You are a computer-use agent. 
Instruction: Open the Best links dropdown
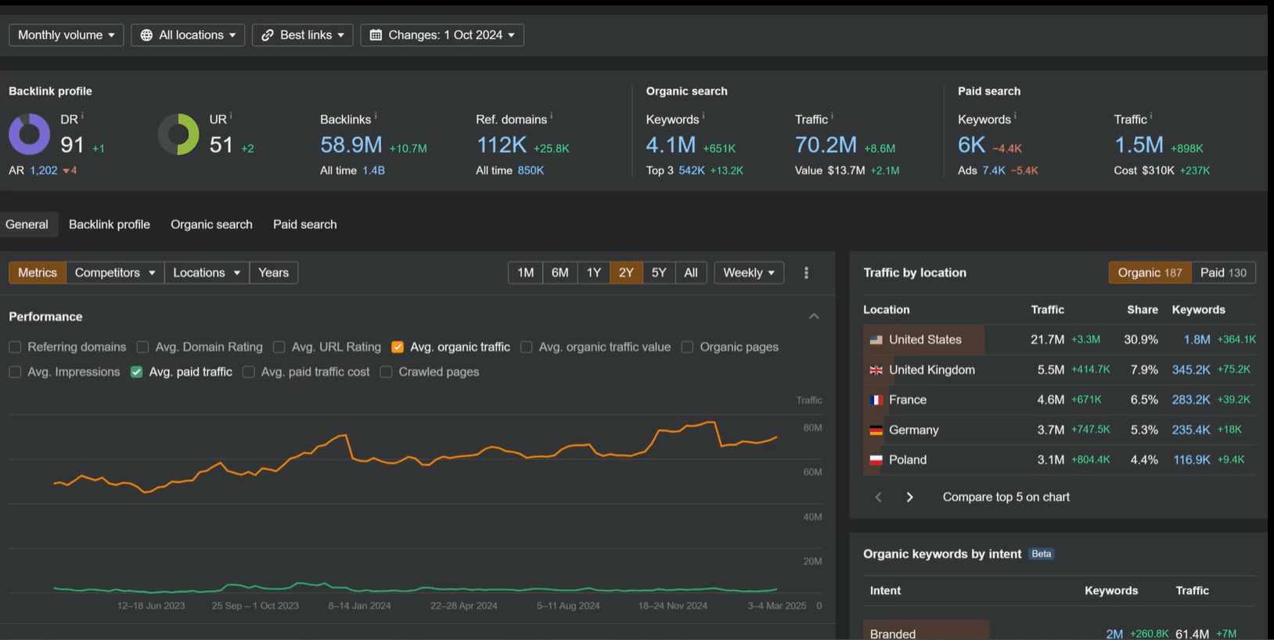(303, 35)
